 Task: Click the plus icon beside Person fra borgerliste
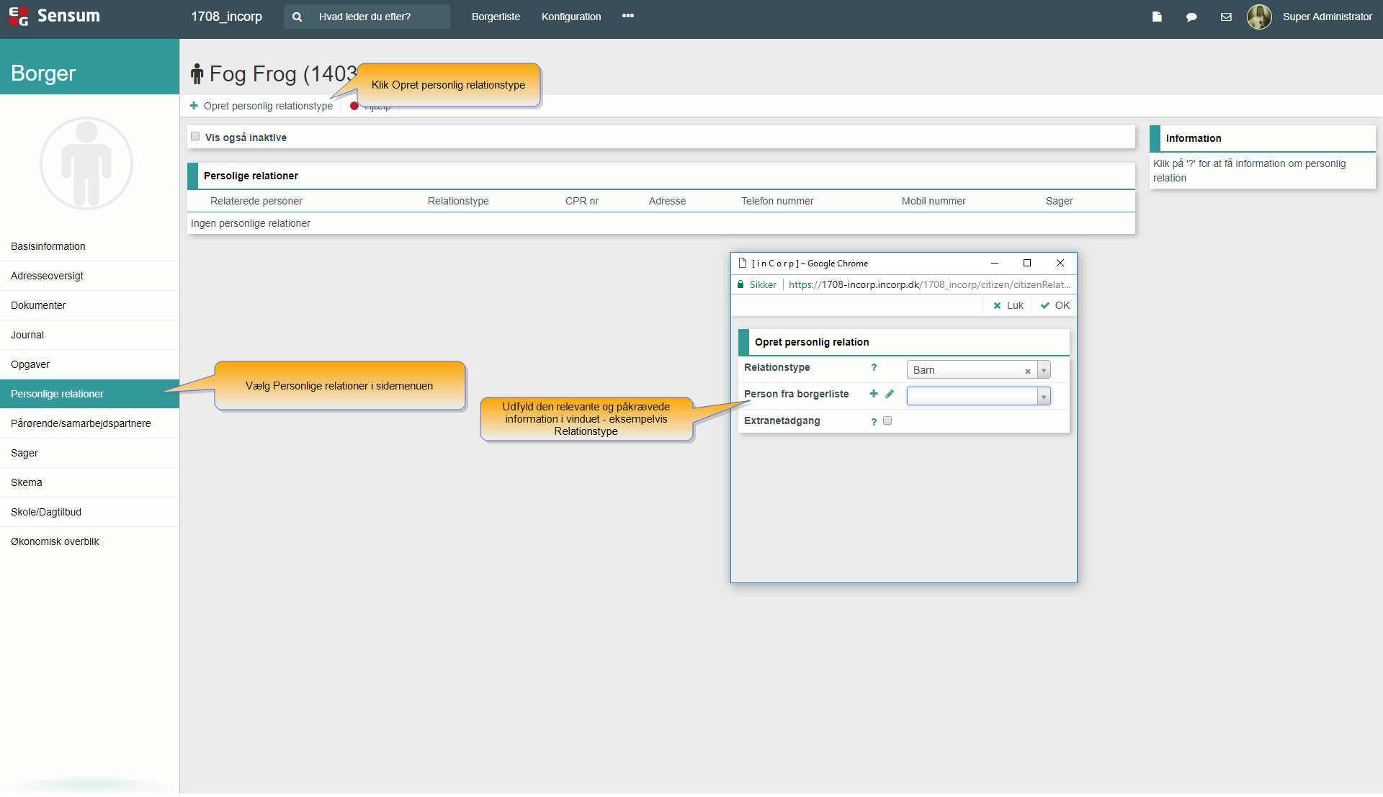pyautogui.click(x=874, y=394)
